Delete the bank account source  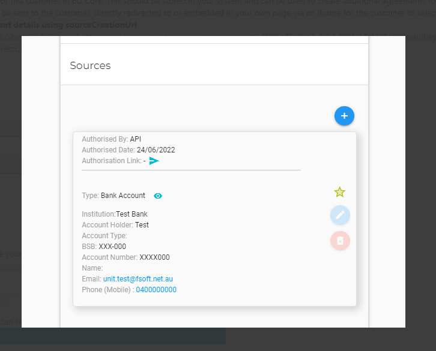(340, 241)
